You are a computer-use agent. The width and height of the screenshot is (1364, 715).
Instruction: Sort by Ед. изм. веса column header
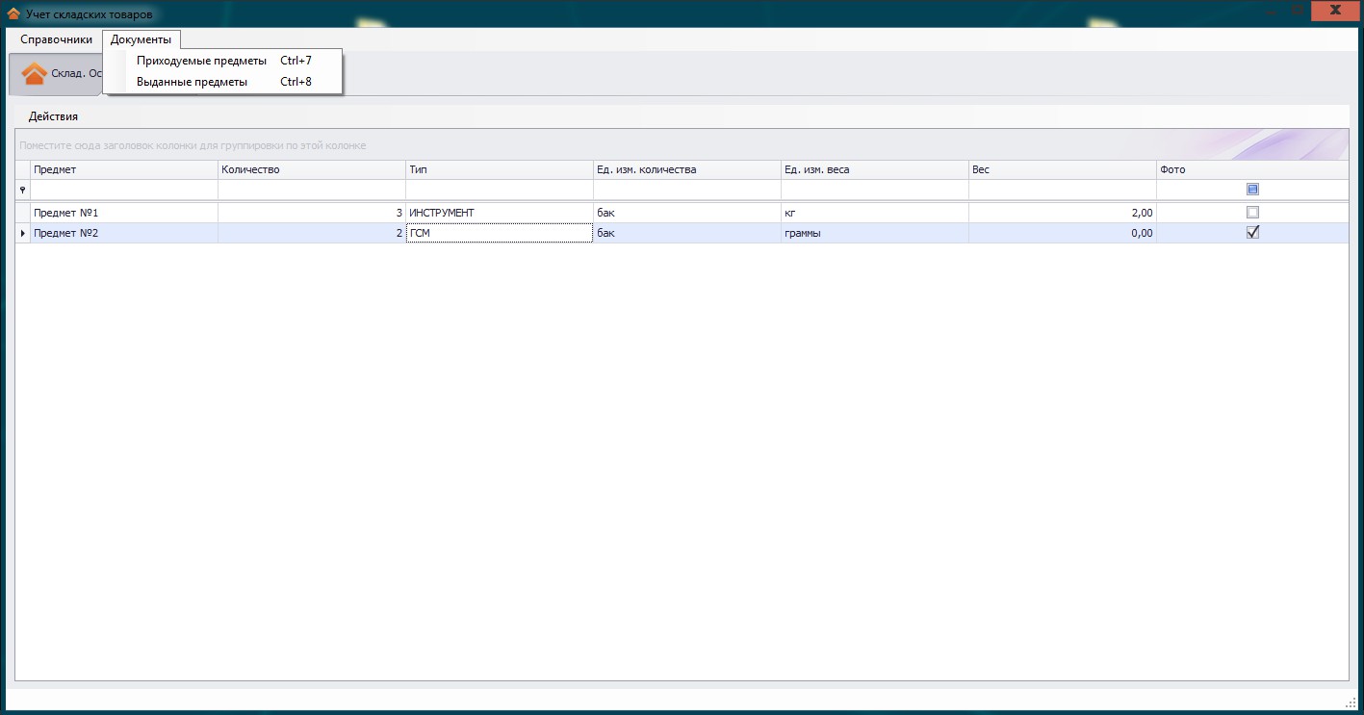tap(875, 169)
